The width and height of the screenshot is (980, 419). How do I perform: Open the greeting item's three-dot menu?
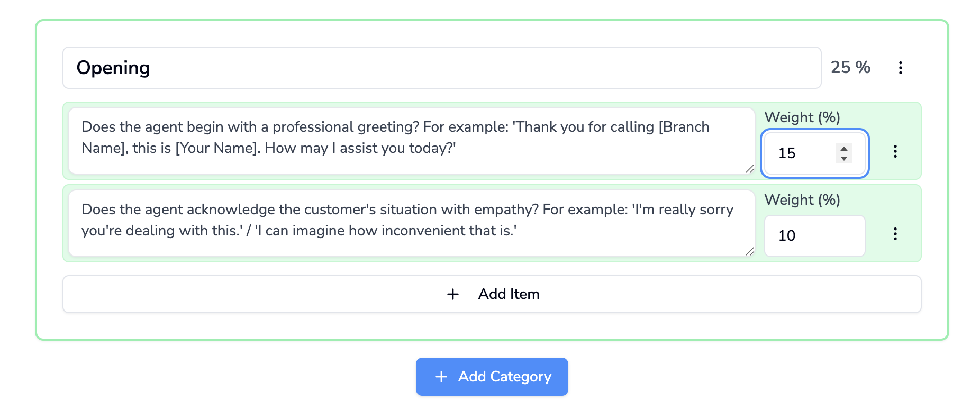coord(895,152)
